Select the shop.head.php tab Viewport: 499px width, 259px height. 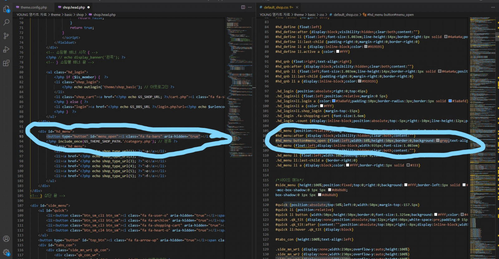(74, 7)
